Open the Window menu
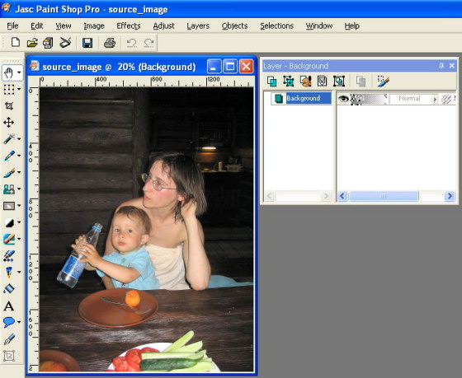This screenshot has width=462, height=378. point(319,26)
